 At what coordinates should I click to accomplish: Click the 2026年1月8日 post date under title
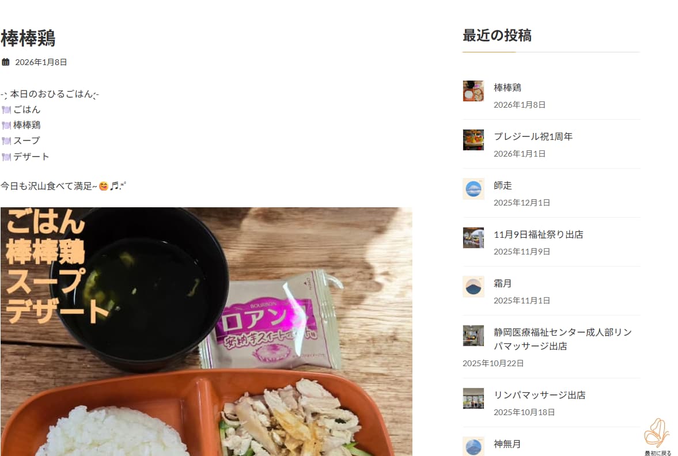(41, 62)
